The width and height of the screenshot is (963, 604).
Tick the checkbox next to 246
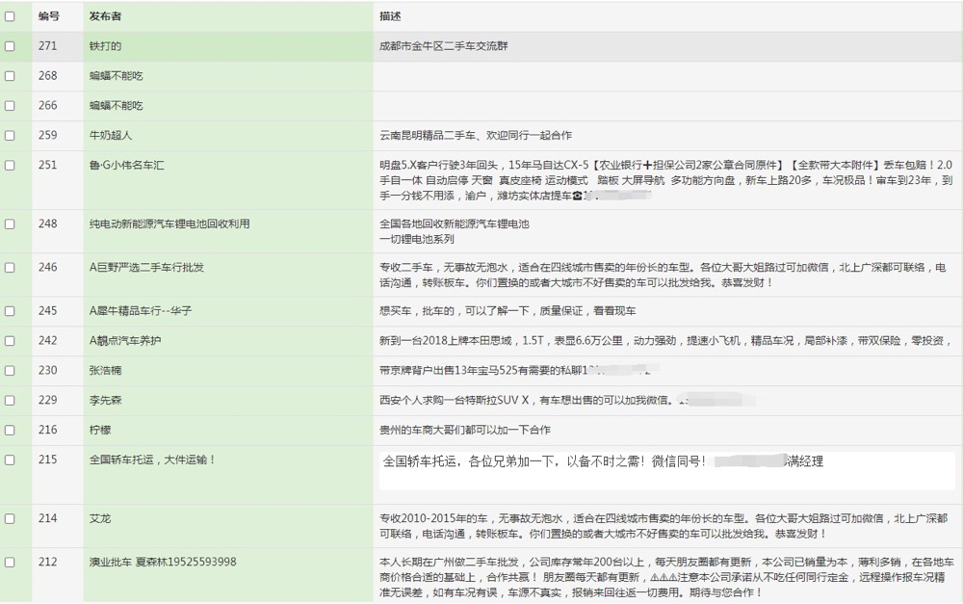coord(10,268)
